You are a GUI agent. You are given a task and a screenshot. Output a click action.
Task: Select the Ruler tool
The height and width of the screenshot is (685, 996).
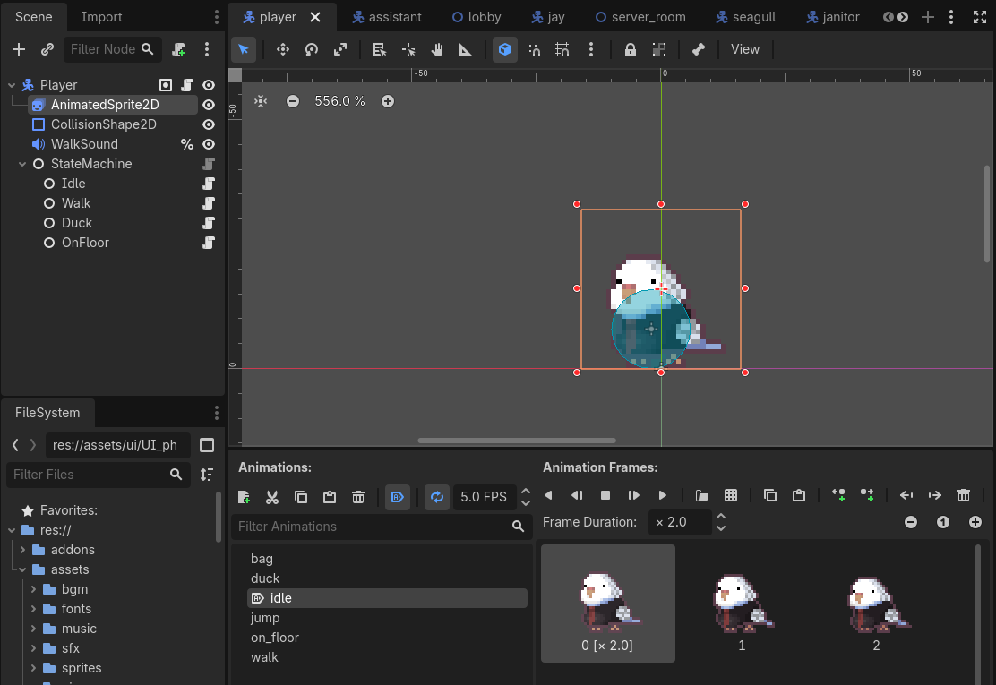(465, 50)
